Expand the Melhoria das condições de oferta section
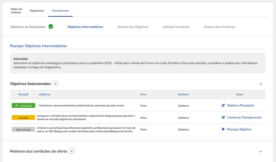Image resolution: width=276 pixels, height=162 pixels. click(x=260, y=152)
